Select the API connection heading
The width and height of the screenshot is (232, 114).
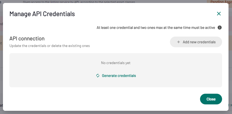coord(27,38)
